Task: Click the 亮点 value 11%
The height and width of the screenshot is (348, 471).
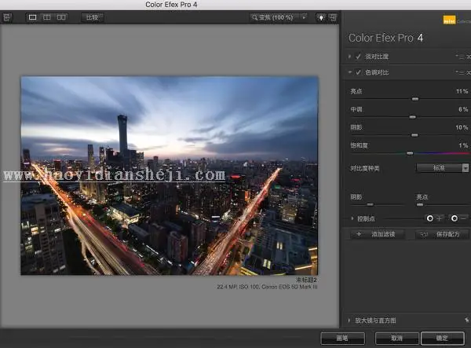Action: [x=462, y=91]
